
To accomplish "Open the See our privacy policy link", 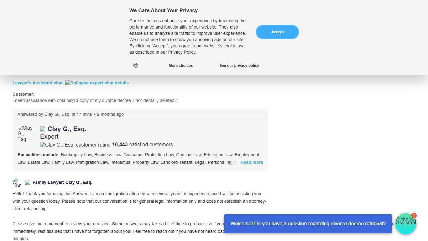I will click(239, 66).
